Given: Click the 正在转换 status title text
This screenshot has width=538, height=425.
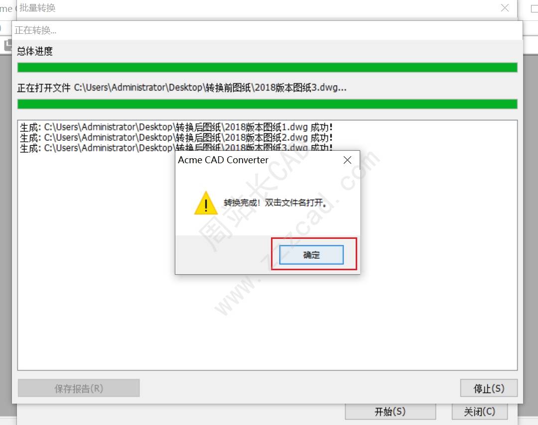Looking at the screenshot, I should tap(35, 30).
